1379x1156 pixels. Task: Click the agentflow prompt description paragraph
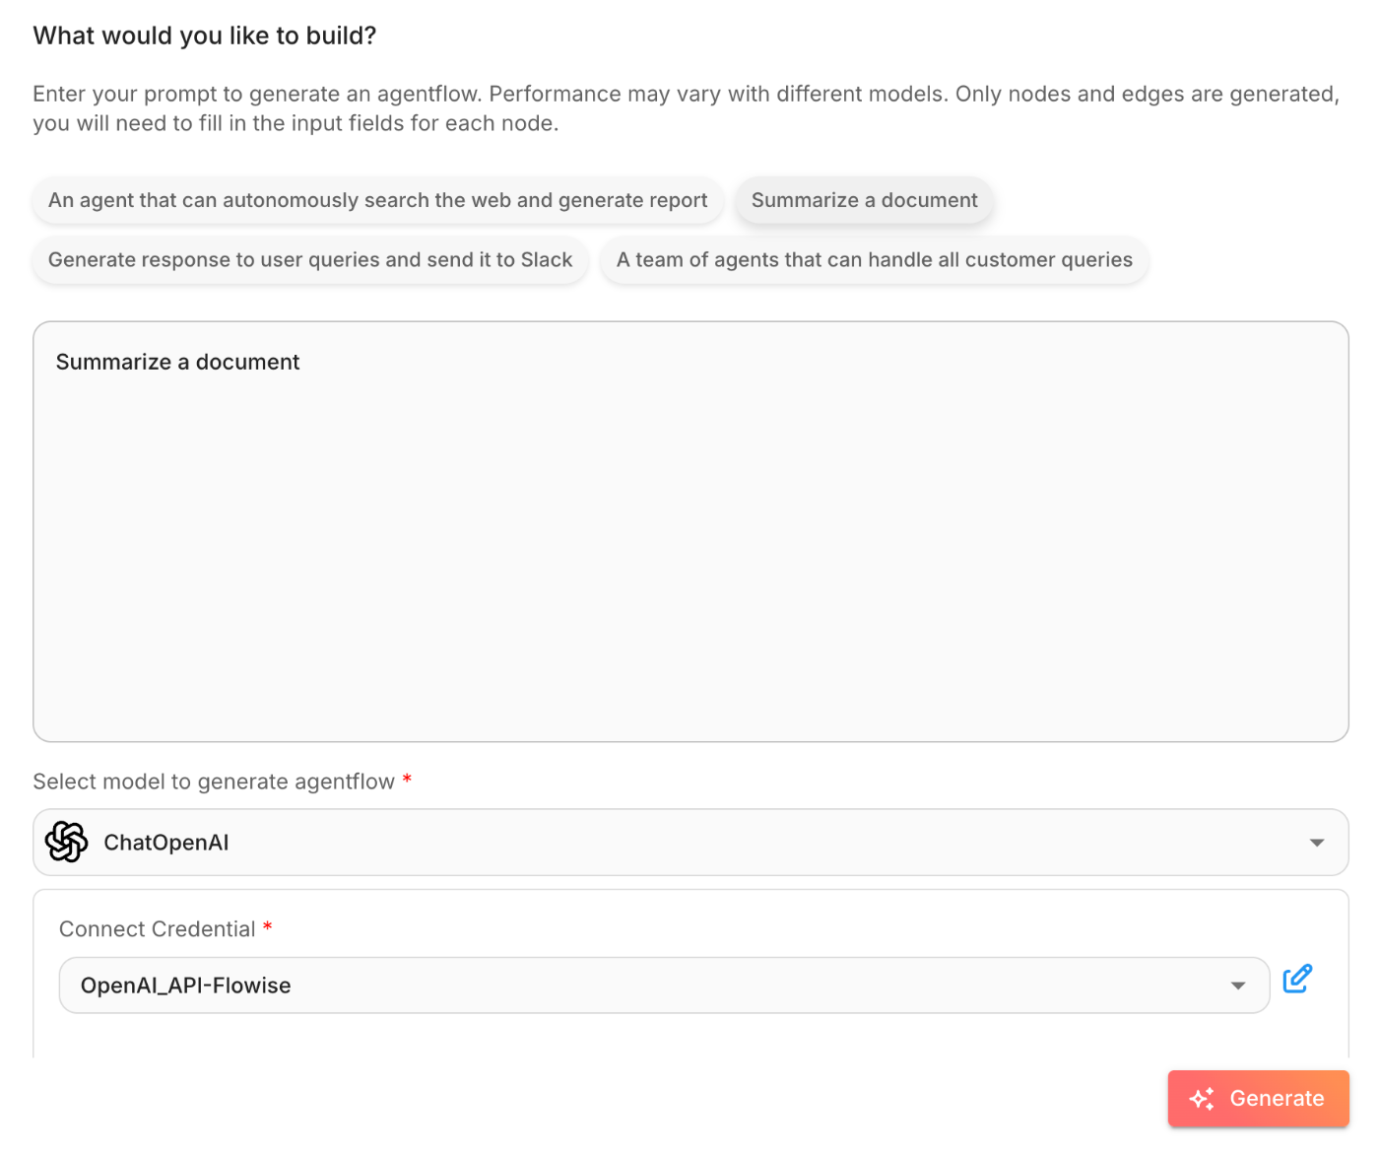point(686,108)
